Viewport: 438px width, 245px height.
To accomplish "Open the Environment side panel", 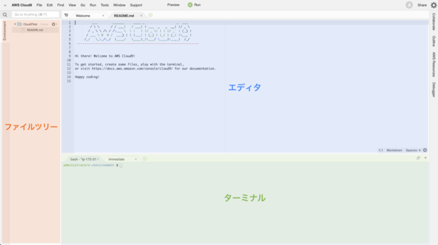I will 4,31.
